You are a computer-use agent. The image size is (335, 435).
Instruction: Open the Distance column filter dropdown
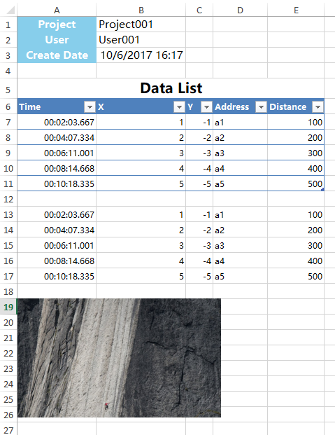pos(318,106)
